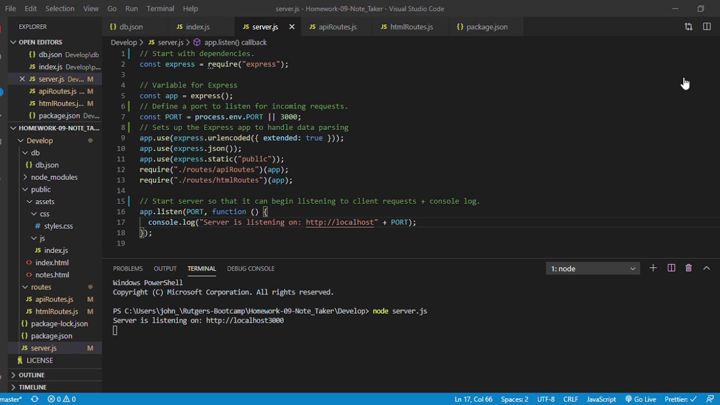
Task: Open the http://localhost link in code
Action: point(340,222)
